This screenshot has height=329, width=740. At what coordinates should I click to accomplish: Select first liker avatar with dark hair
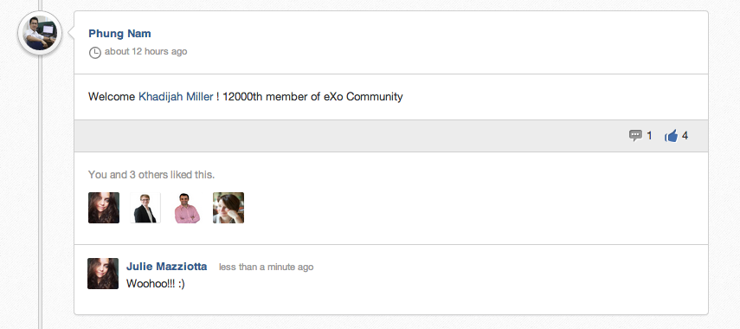tap(104, 208)
